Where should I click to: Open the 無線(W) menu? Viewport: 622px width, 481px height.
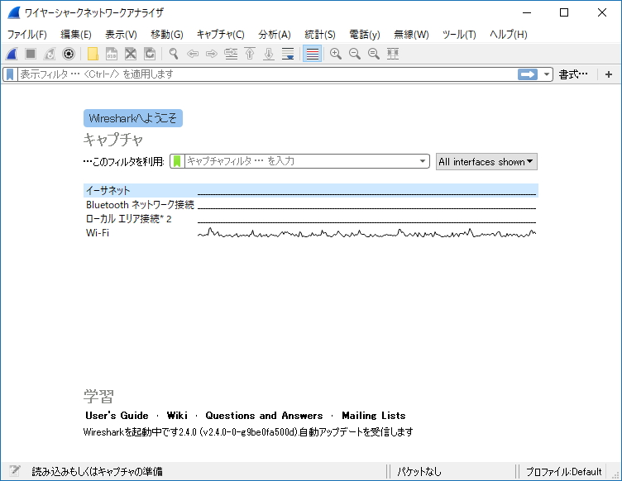pos(411,35)
